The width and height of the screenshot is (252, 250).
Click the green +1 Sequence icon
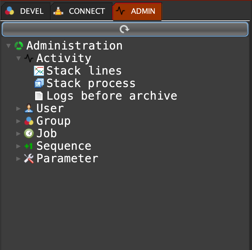point(29,146)
